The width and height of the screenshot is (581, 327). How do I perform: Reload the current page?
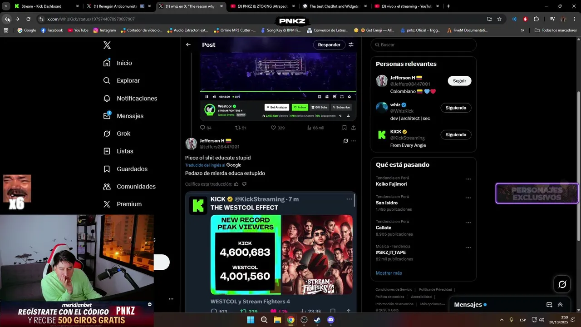(28, 19)
